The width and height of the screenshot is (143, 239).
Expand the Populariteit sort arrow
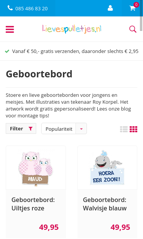81,128
